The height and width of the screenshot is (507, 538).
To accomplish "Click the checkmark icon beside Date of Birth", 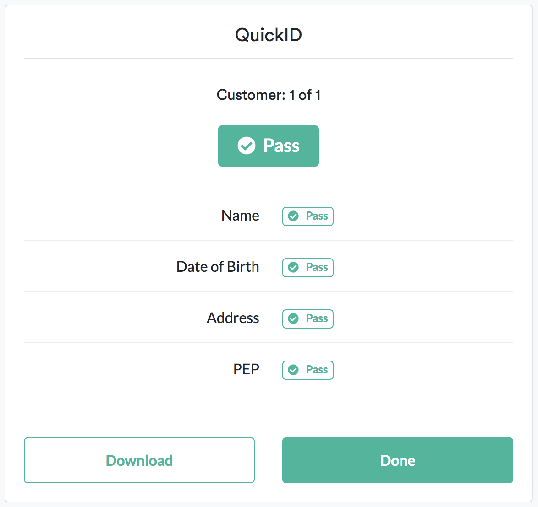I will coord(294,268).
